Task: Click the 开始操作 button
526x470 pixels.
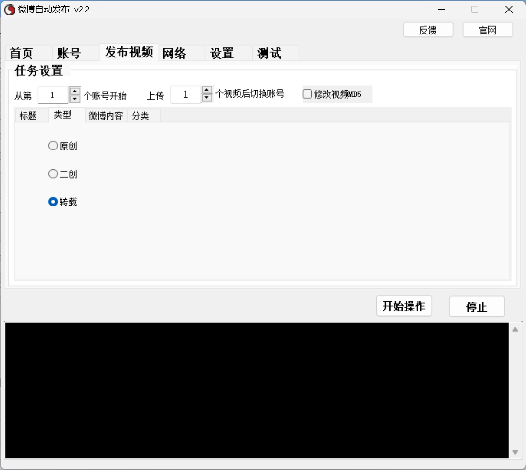Action: (404, 306)
